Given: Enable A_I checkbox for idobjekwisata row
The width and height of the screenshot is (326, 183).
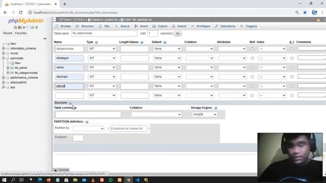Looking at the screenshot, I should [x=292, y=49].
